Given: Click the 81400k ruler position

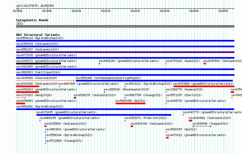Looking at the screenshot, I should pos(76,11).
